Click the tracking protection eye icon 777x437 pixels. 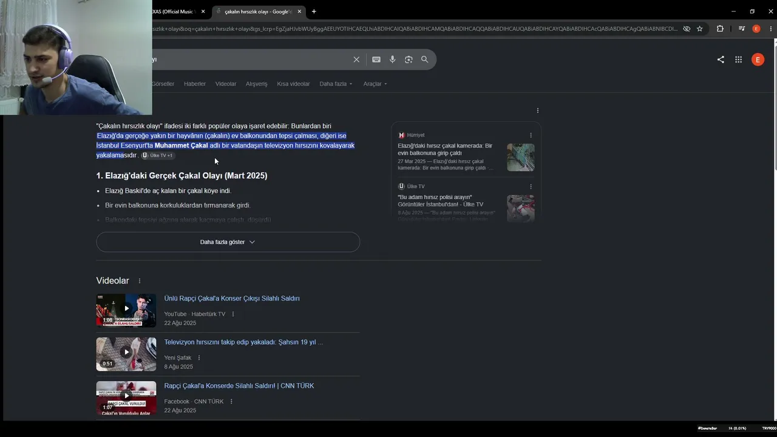tap(687, 29)
